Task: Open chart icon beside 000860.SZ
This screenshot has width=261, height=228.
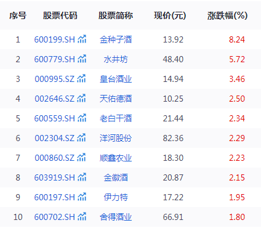Action: pos(81,157)
